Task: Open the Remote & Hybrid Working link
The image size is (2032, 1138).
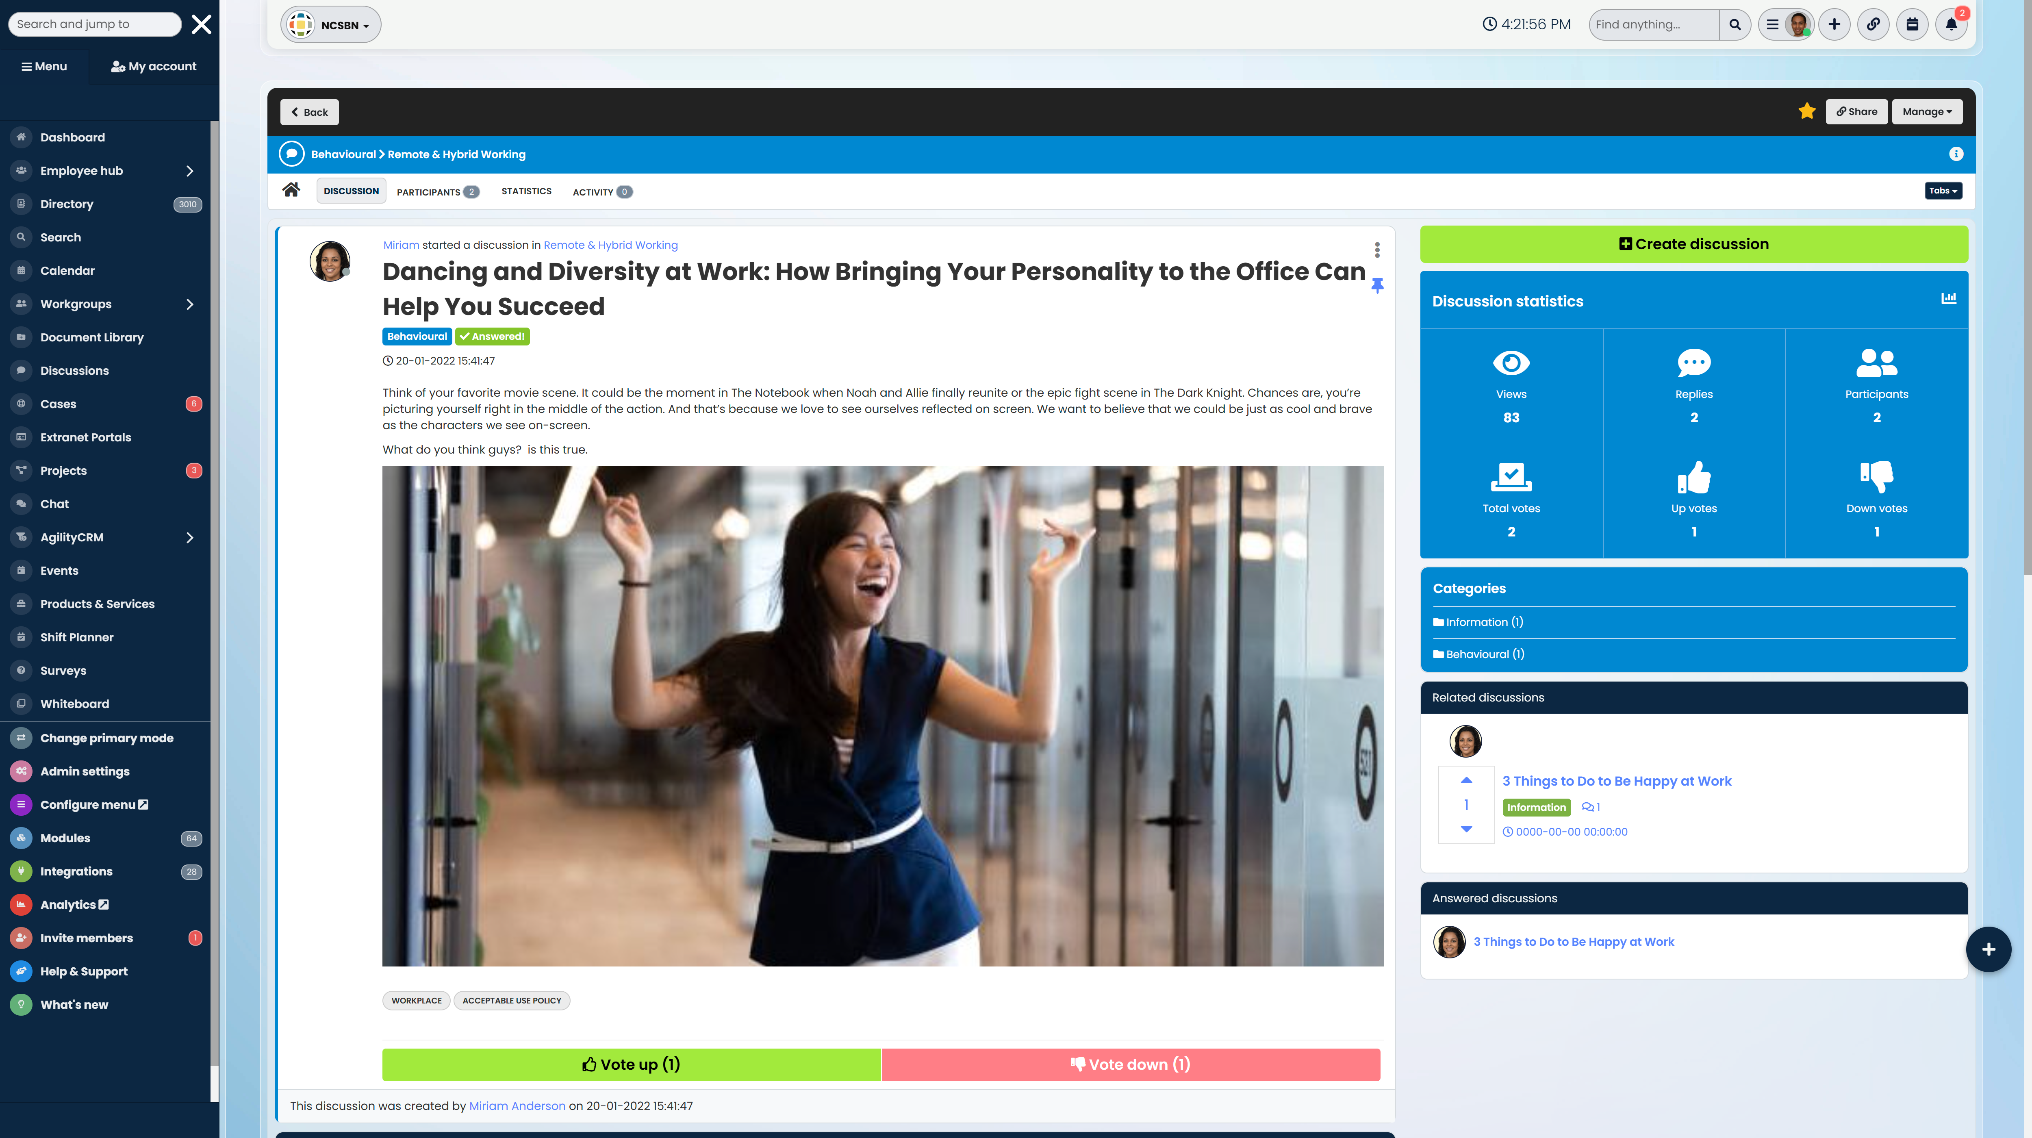Action: pyautogui.click(x=610, y=245)
